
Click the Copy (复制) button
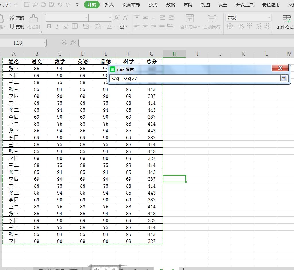point(16,27)
